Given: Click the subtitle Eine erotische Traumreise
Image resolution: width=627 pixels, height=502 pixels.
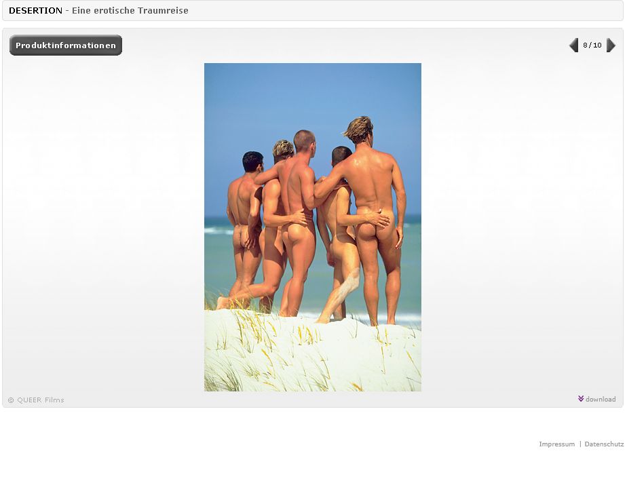Looking at the screenshot, I should click(130, 11).
